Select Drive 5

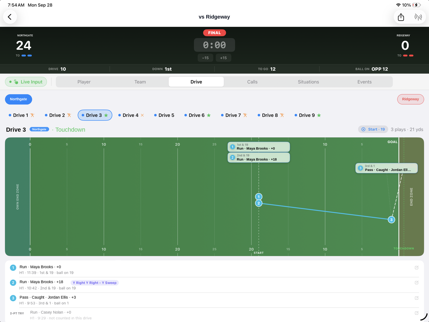tap(164, 115)
